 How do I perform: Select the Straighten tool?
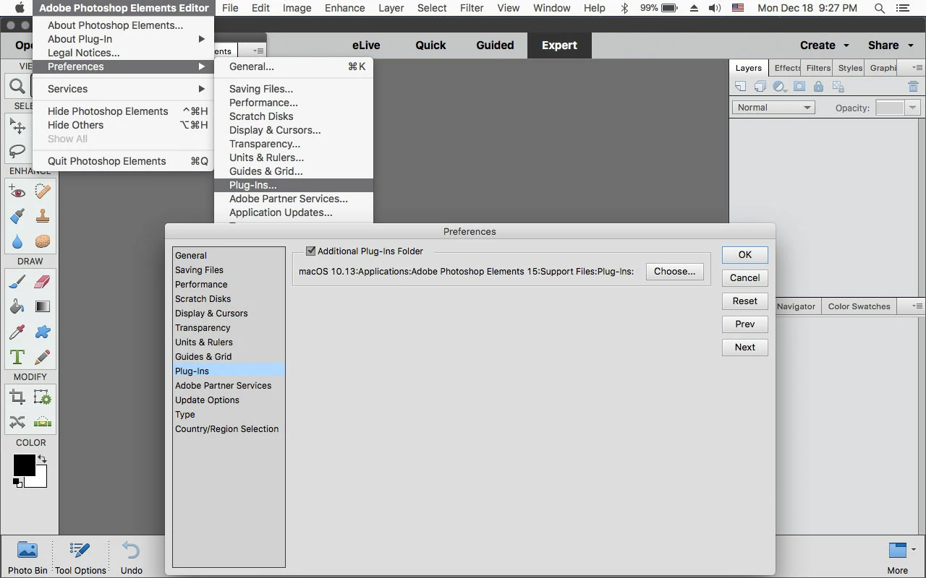click(x=43, y=422)
